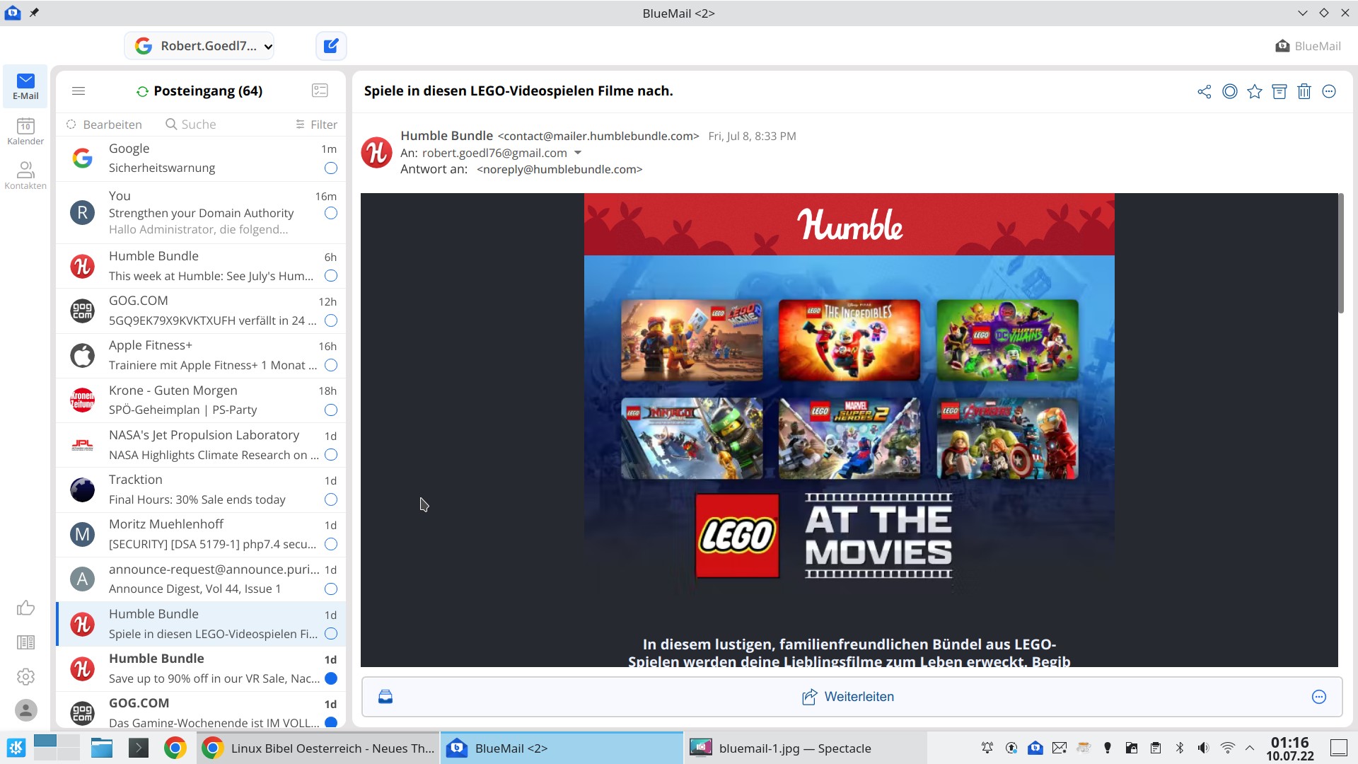Expand recipient details arrow next to An:
This screenshot has height=764, width=1358.
(578, 153)
